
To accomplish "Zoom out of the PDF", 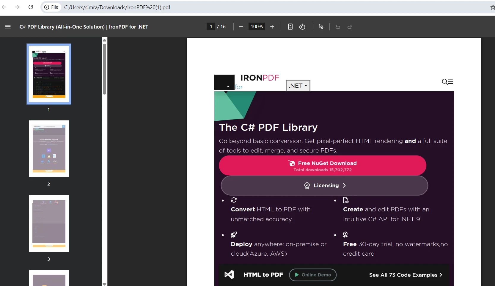I will coord(241,27).
